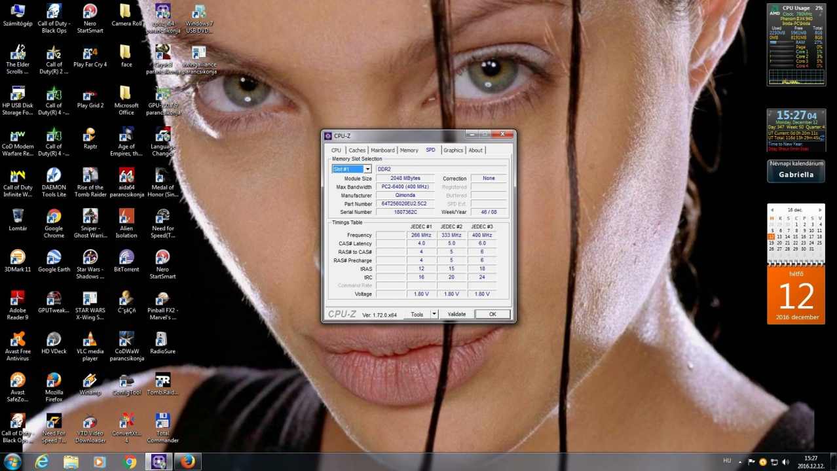The image size is (837, 471).
Task: Open Windows Explorer in the taskbar
Action: [71, 462]
